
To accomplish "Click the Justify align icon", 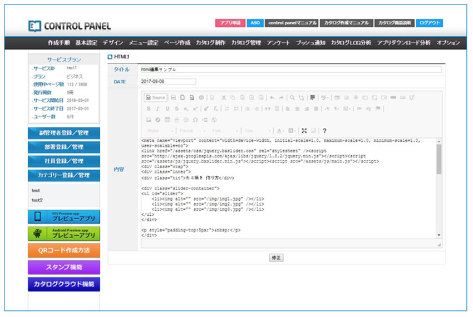I will click(316, 108).
